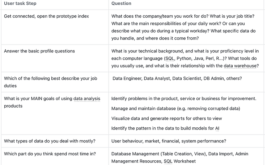Image resolution: width=265 pixels, height=165 pixels.
Task: Open the underlined 'data warehouse' term
Action: [240, 66]
